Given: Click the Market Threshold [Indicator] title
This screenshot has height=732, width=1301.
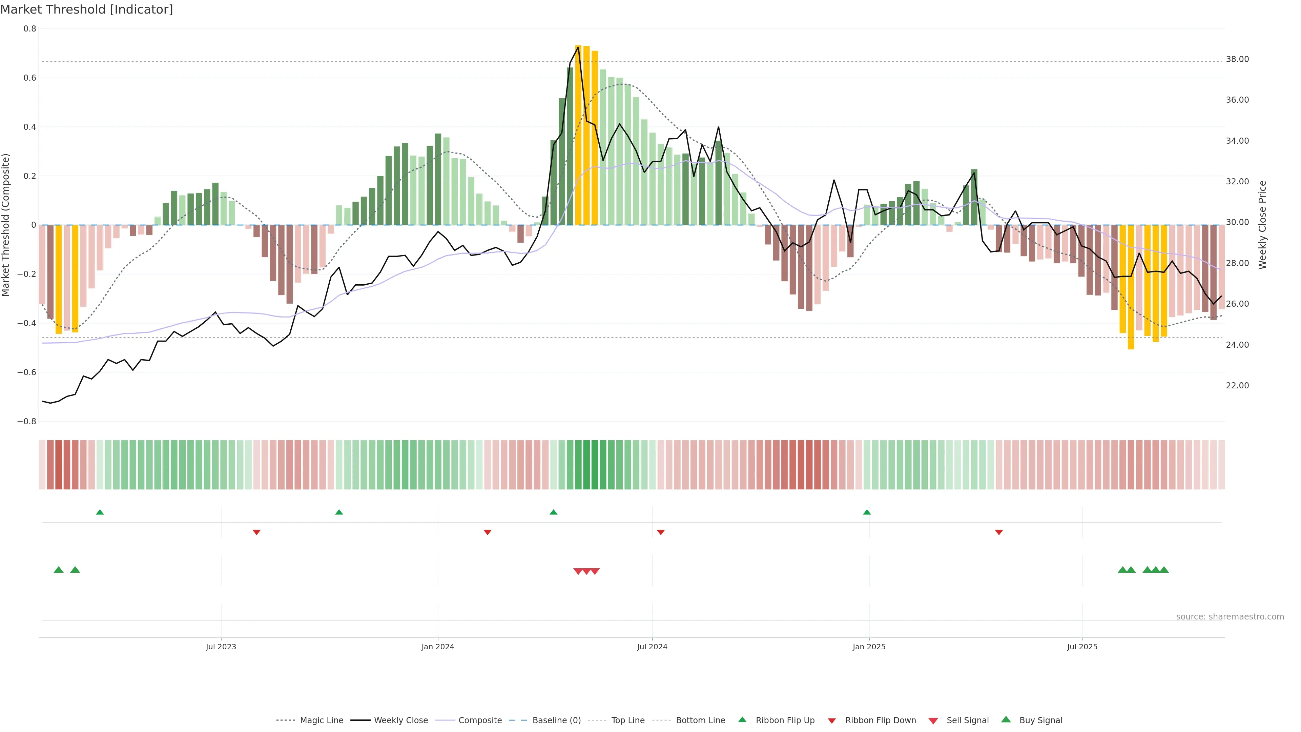Looking at the screenshot, I should click(x=86, y=9).
